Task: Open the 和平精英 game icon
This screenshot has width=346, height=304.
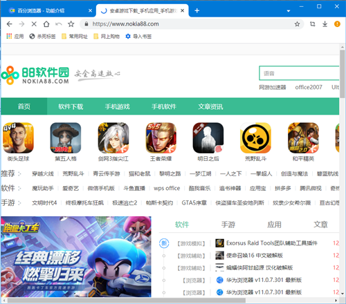Action: [x=303, y=137]
